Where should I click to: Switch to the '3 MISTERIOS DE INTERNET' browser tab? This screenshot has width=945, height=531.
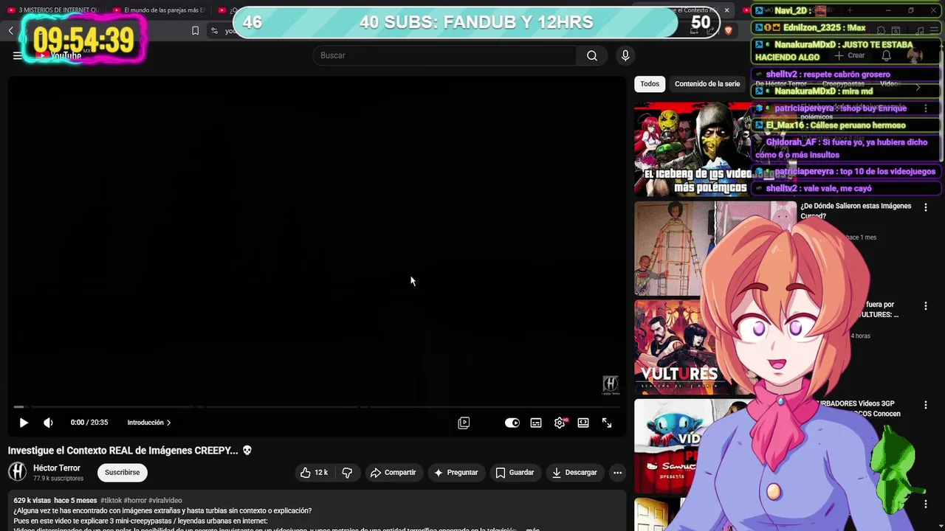pos(53,10)
